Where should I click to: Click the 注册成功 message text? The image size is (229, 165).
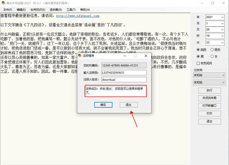(x=114, y=91)
